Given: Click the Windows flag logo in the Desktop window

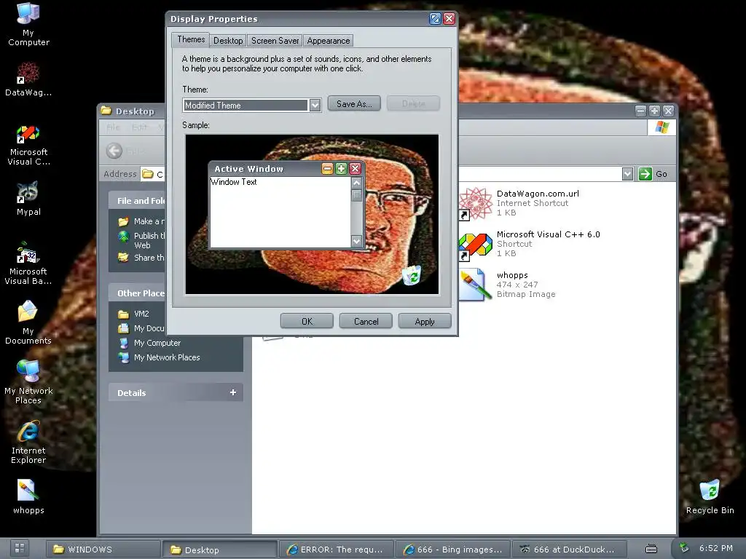Looking at the screenshot, I should click(661, 127).
